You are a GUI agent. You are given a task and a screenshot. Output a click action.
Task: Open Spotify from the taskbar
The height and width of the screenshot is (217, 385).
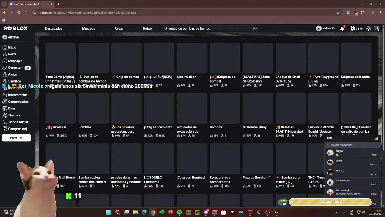click(179, 212)
